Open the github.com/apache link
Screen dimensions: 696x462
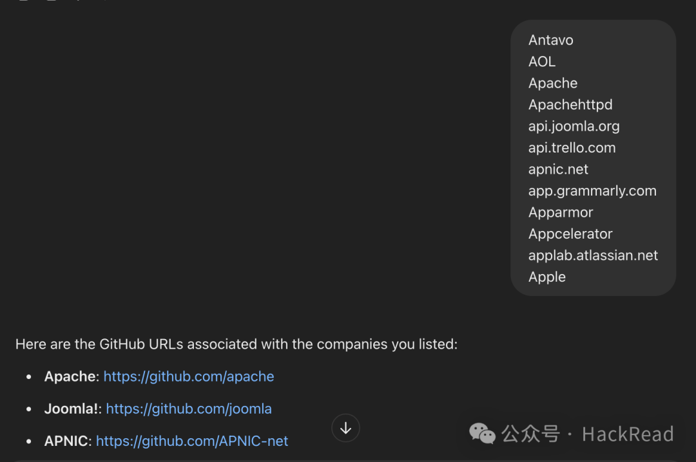189,376
